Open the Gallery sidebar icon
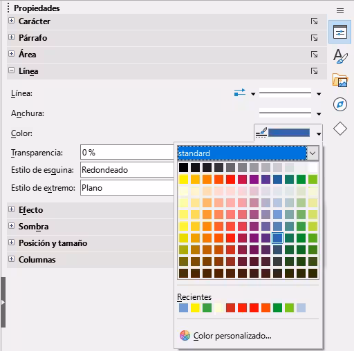 tap(340, 80)
